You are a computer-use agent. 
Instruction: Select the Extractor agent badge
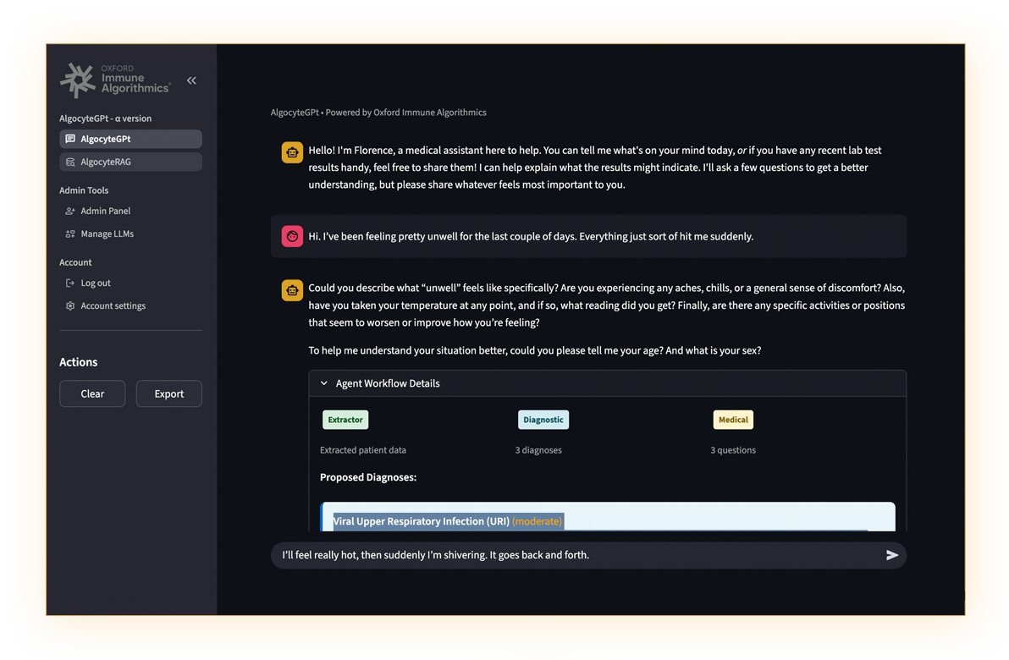click(345, 420)
